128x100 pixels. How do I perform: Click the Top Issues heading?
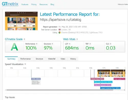click(x=10, y=97)
